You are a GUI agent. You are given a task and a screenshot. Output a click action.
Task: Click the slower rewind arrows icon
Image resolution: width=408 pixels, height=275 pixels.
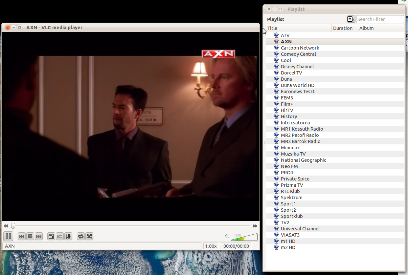pyautogui.click(x=6, y=226)
